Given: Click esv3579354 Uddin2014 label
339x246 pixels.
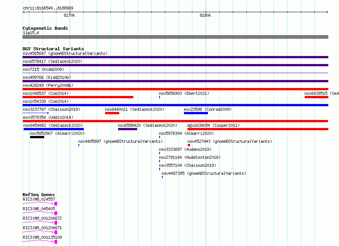Looking at the screenshot, I should tap(48, 117).
